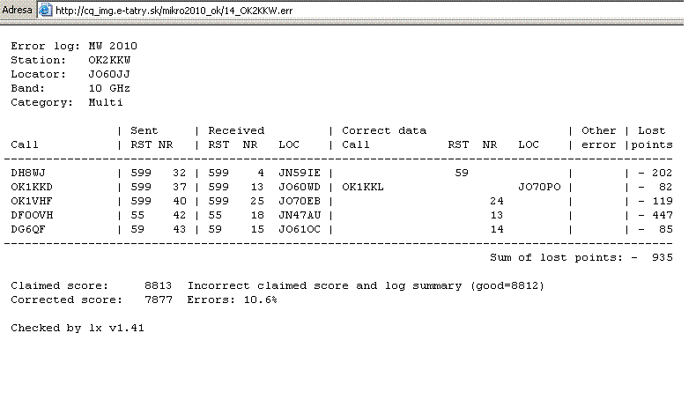Click the callsign DH8WJ in the log
This screenshot has height=407, width=696.
coord(28,174)
